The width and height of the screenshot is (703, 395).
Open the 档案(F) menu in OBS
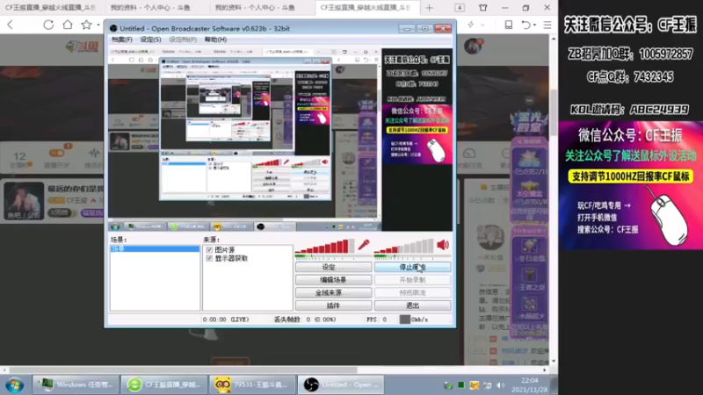[122, 39]
